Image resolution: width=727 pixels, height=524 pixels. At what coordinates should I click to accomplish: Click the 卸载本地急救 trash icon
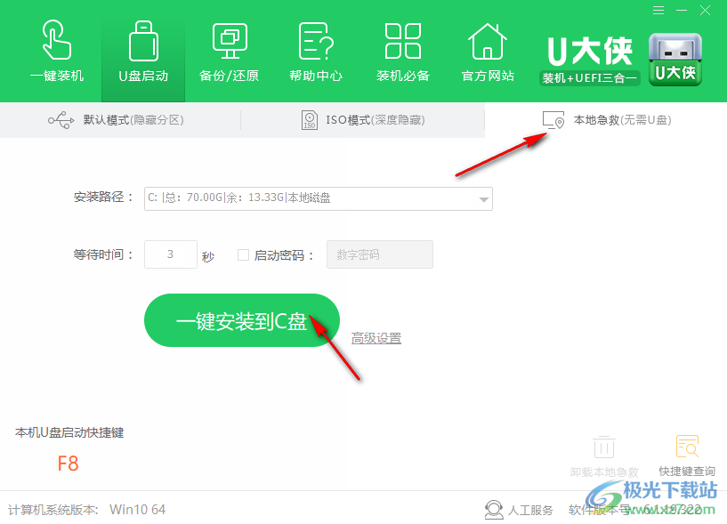(x=603, y=447)
